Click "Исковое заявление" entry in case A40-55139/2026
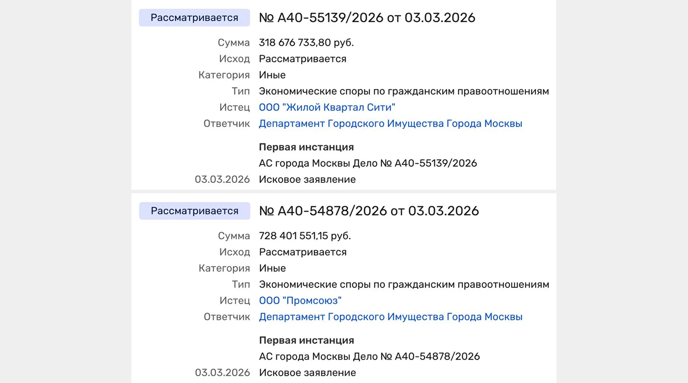 point(307,179)
